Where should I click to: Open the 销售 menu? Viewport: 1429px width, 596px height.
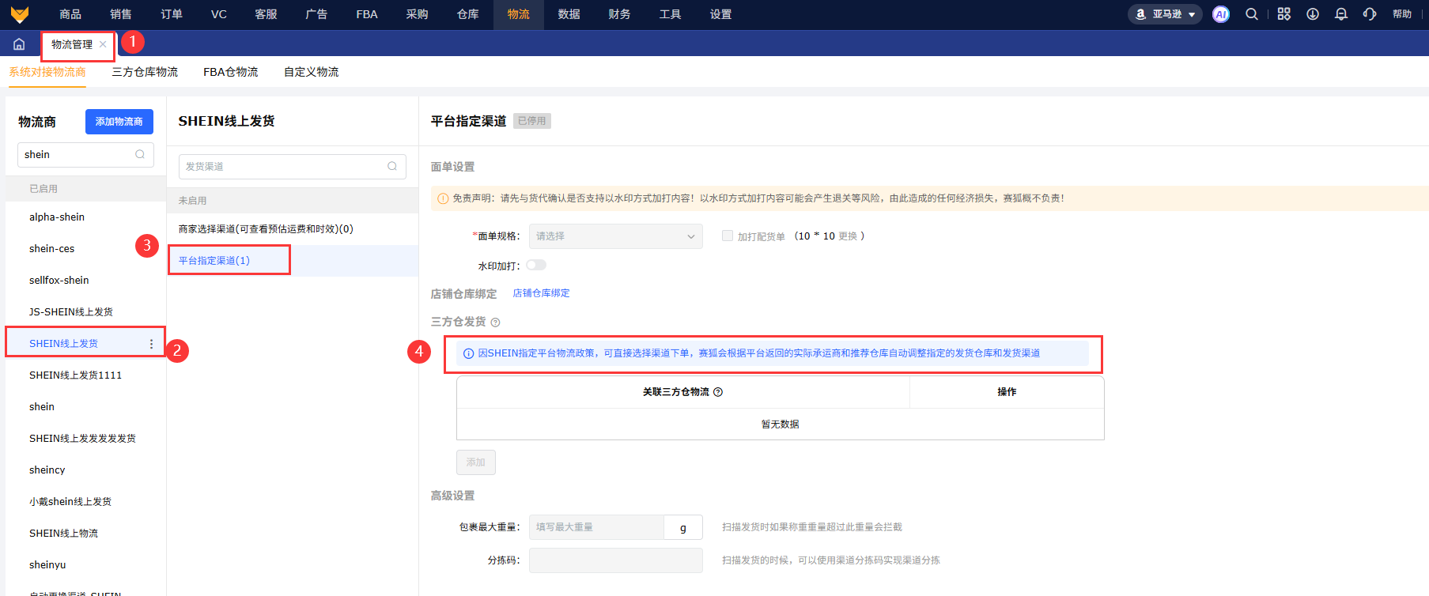click(121, 14)
